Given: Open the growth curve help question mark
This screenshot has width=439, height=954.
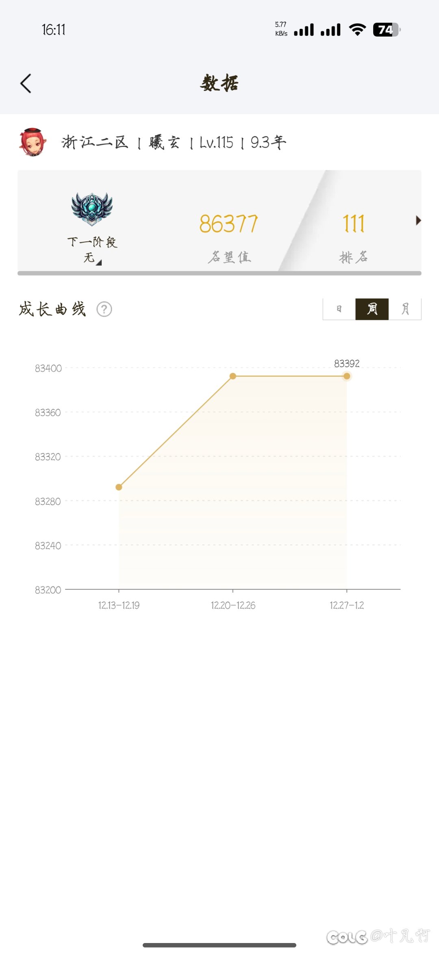Looking at the screenshot, I should (x=104, y=309).
